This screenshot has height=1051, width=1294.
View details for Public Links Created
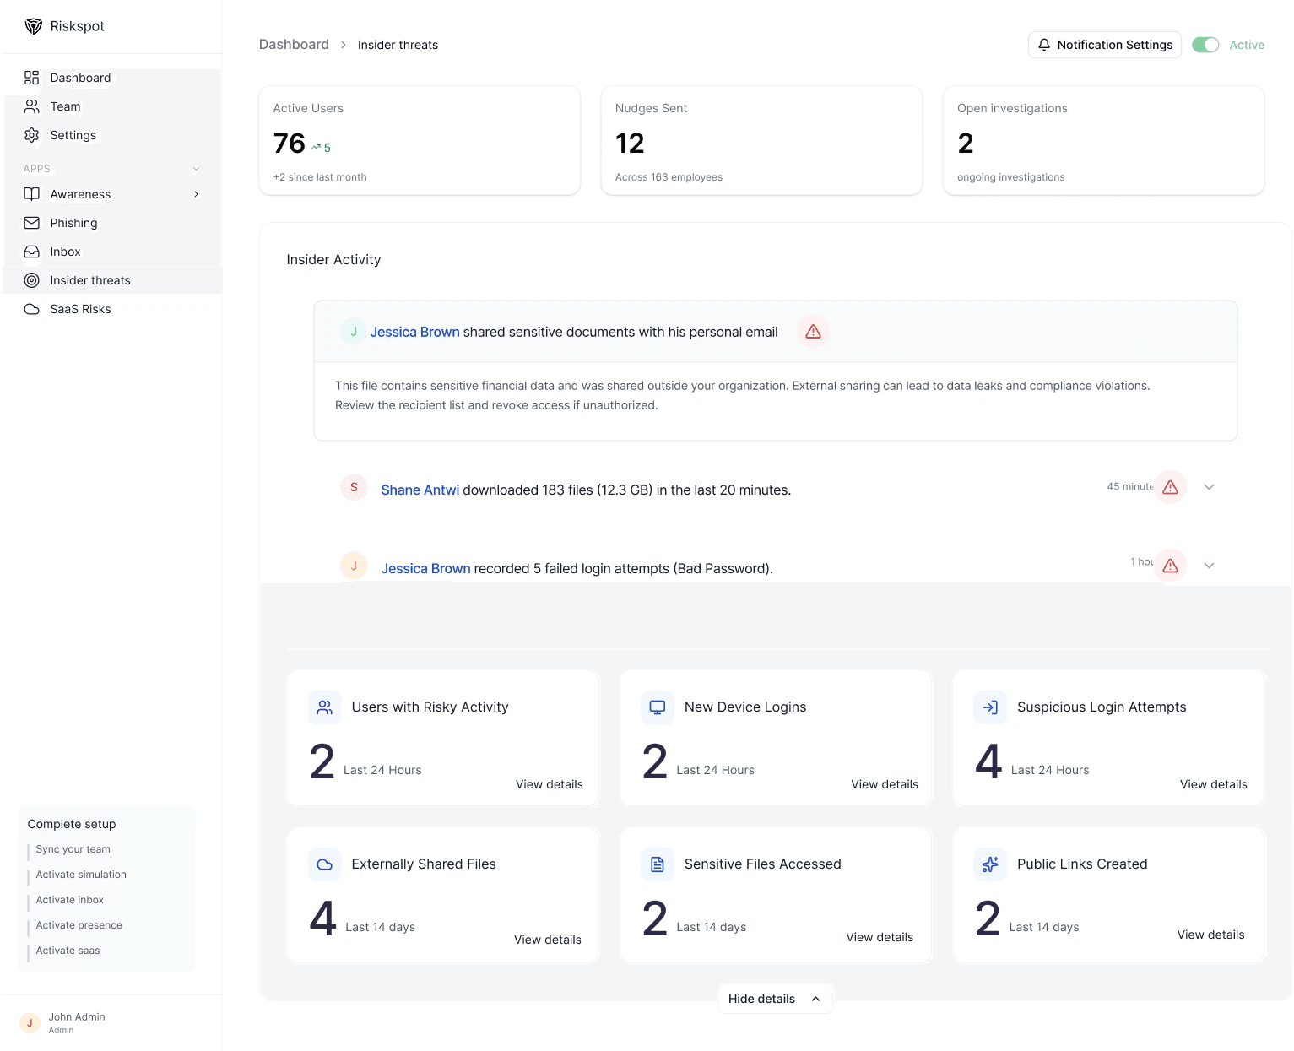click(x=1210, y=935)
